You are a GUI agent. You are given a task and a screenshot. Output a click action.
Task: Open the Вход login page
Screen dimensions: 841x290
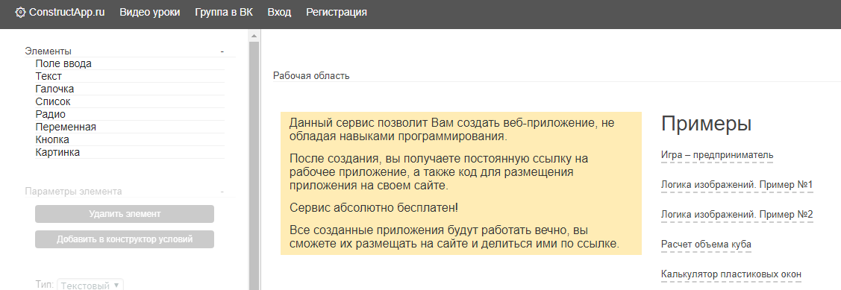(x=279, y=13)
